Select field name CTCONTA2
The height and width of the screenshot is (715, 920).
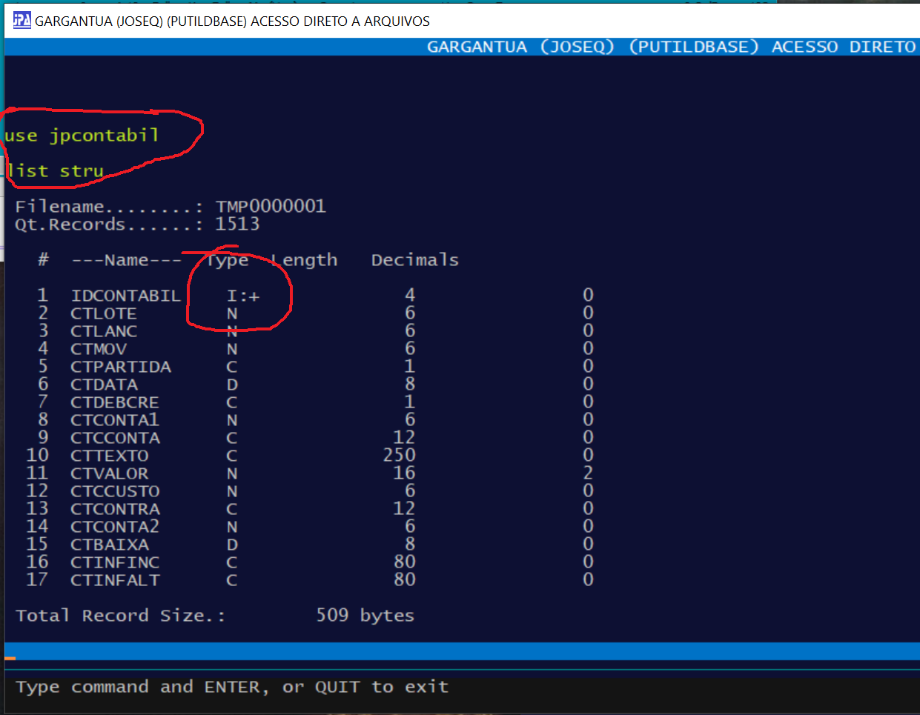pos(115,527)
